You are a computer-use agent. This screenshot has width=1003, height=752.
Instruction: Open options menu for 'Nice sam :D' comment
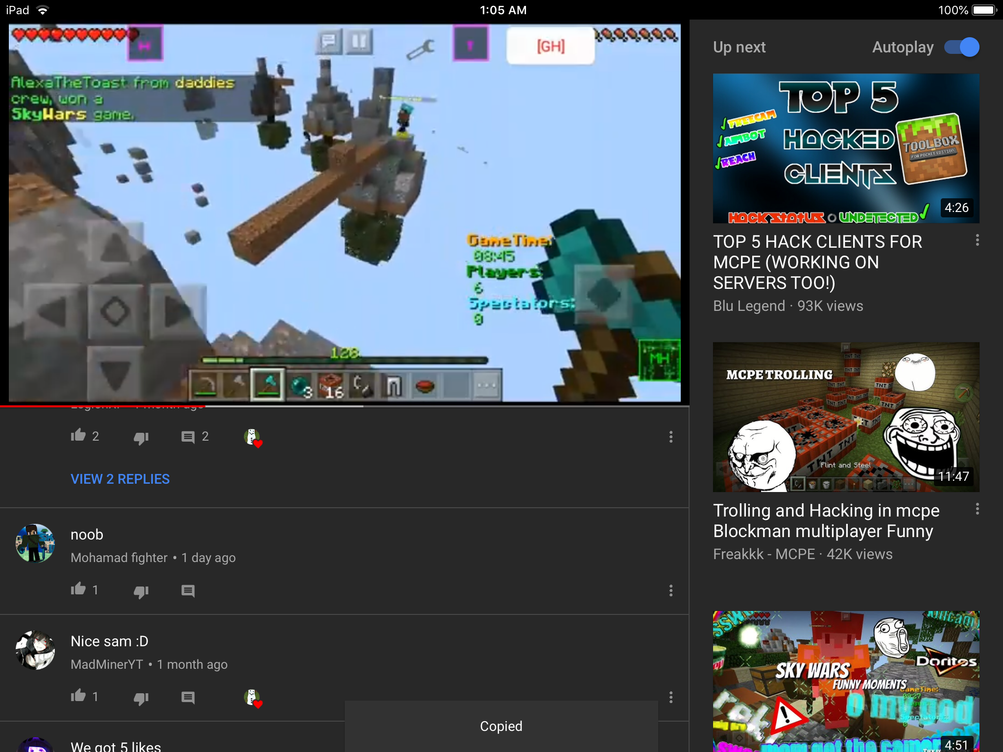[671, 697]
